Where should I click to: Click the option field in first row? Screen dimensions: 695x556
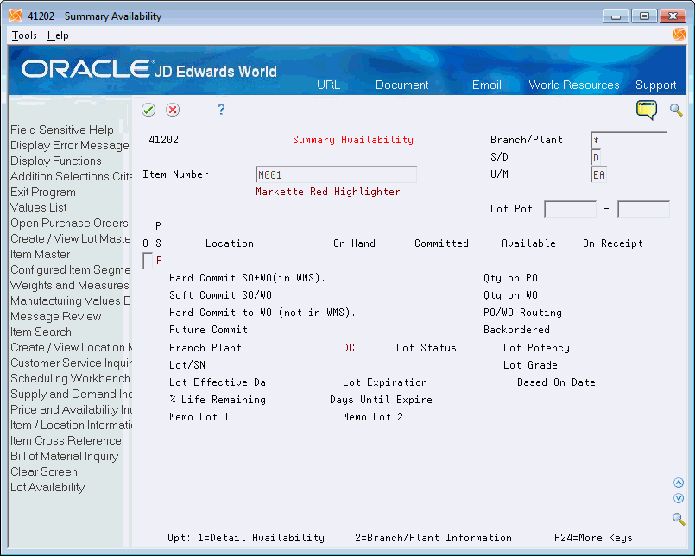[x=148, y=261]
